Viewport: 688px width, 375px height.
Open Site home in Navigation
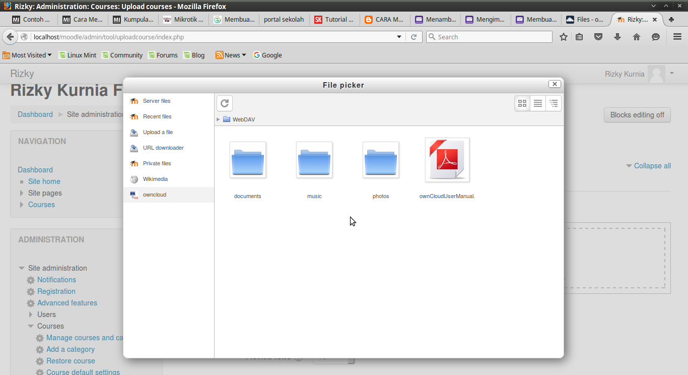click(44, 181)
